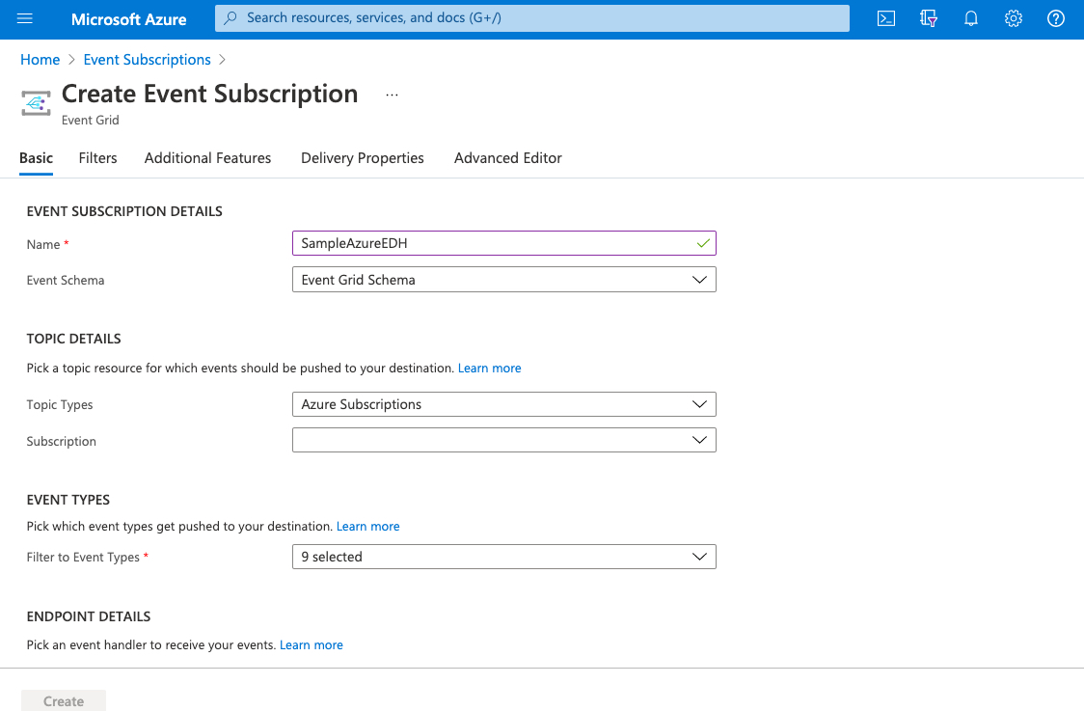Open the hamburger portal menu
Viewport: 1084px width, 711px height.
[25, 18]
